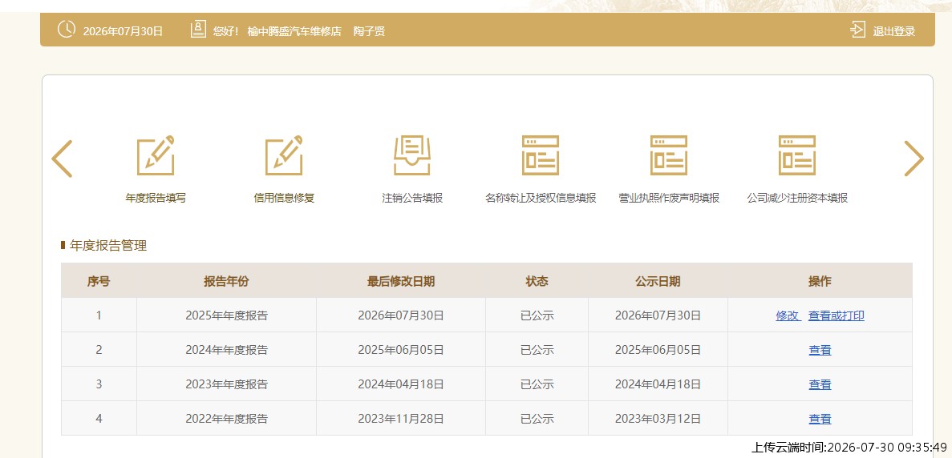
Task: Show more services with right chevron
Action: click(914, 159)
